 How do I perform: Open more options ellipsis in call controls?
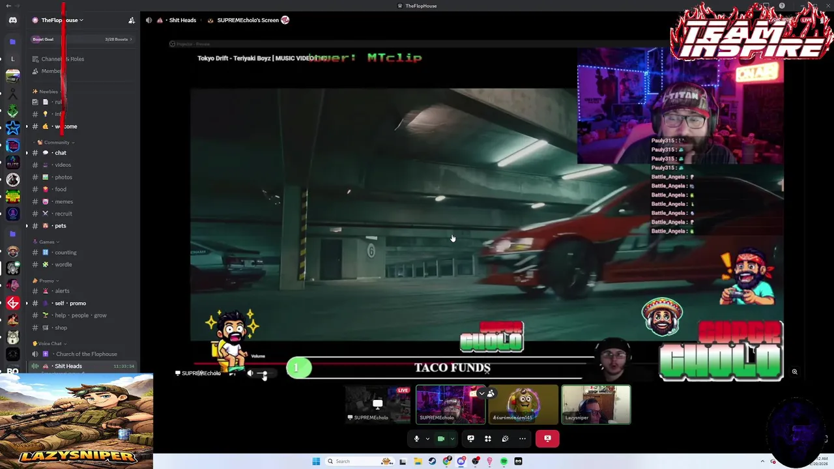click(x=522, y=438)
